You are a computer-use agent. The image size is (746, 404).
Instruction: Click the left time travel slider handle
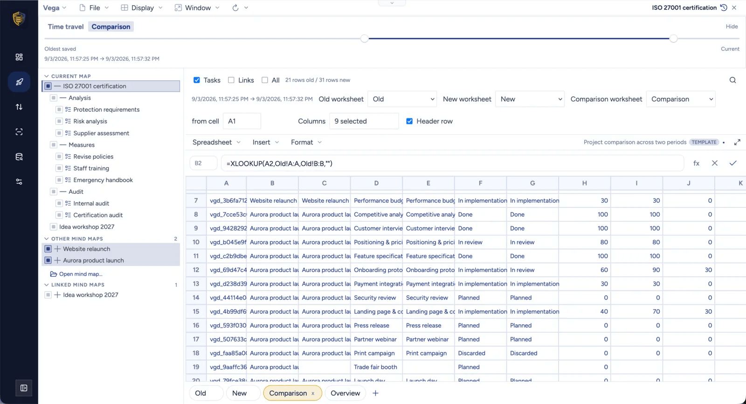(365, 39)
